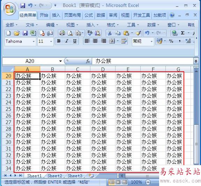Apply percent style format
Screen dimensions: 201x186
pos(171,41)
